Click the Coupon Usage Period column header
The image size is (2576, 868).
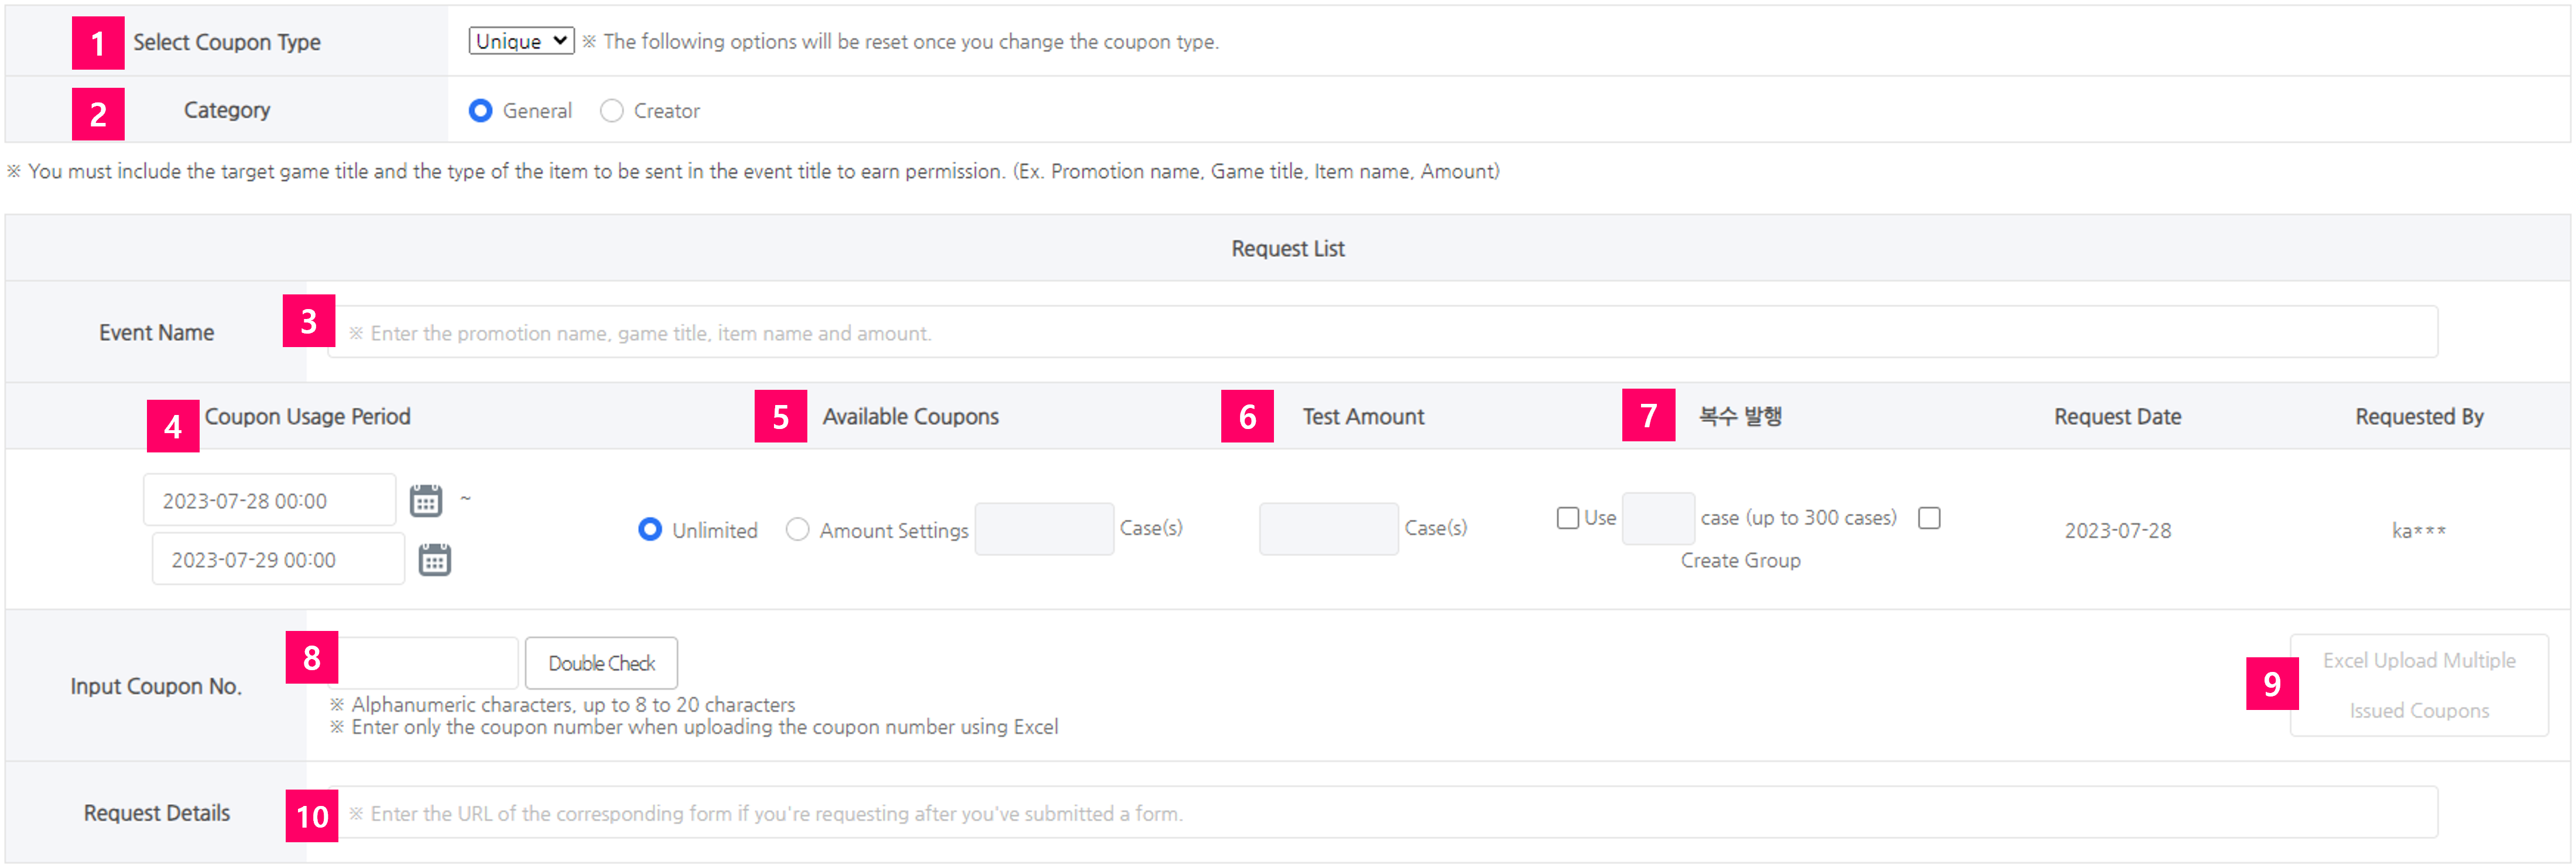coord(308,416)
